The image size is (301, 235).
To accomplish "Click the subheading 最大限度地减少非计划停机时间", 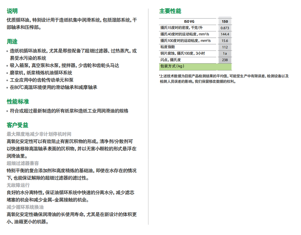I will pos(39,134).
